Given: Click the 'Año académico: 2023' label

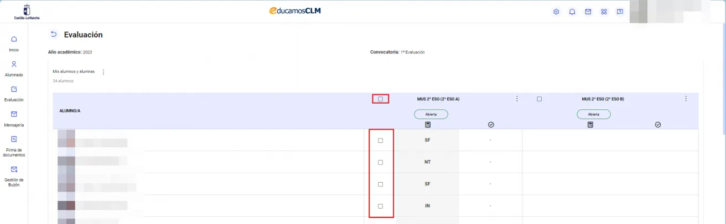Looking at the screenshot, I should coord(70,52).
